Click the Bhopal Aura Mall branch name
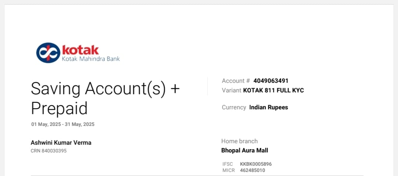 click(245, 150)
